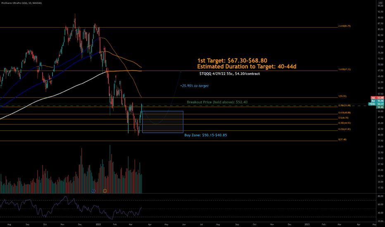Click the 1.618(67.33) Fibonacci level label
Viewport: 385px width, 227px height.
(x=345, y=69)
